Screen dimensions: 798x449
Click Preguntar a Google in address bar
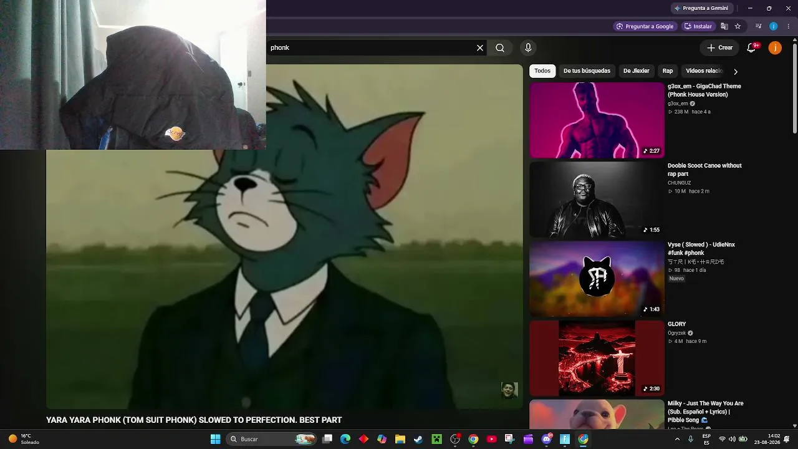tap(645, 26)
